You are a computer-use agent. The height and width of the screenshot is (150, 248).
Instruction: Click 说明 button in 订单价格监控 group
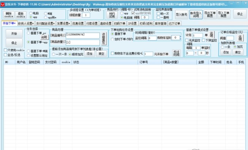point(240,38)
